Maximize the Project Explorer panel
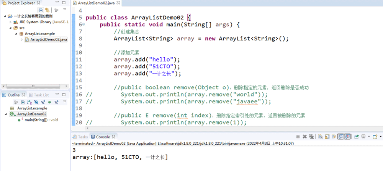383x171 pixels. pyautogui.click(x=64, y=3)
